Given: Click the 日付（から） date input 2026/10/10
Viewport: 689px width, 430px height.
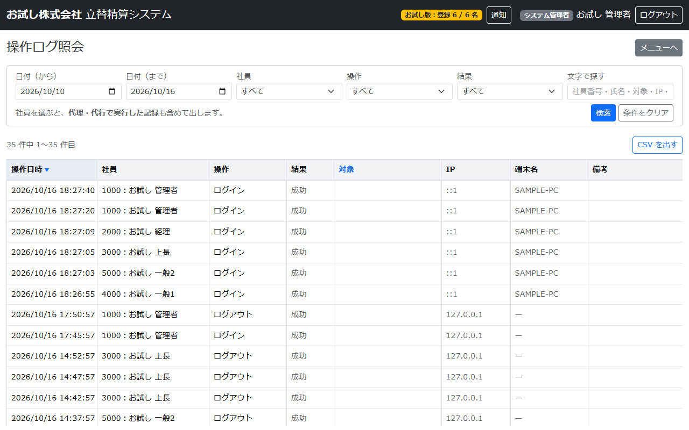Looking at the screenshot, I should pos(68,91).
